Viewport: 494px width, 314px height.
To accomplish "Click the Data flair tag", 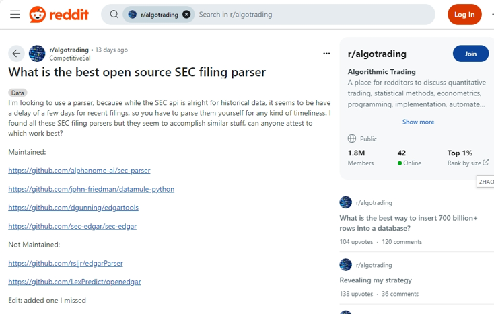I will point(17,93).
